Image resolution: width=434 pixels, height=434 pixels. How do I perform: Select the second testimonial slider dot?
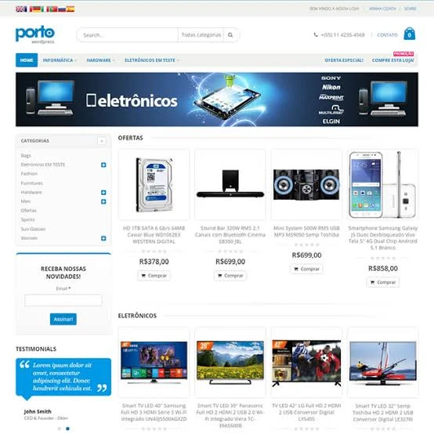click(x=67, y=429)
